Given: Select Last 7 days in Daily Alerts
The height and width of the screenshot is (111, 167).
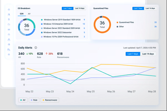Looking at the screenshot, I should (x=133, y=54).
